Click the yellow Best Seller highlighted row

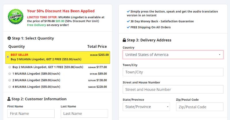58,58
